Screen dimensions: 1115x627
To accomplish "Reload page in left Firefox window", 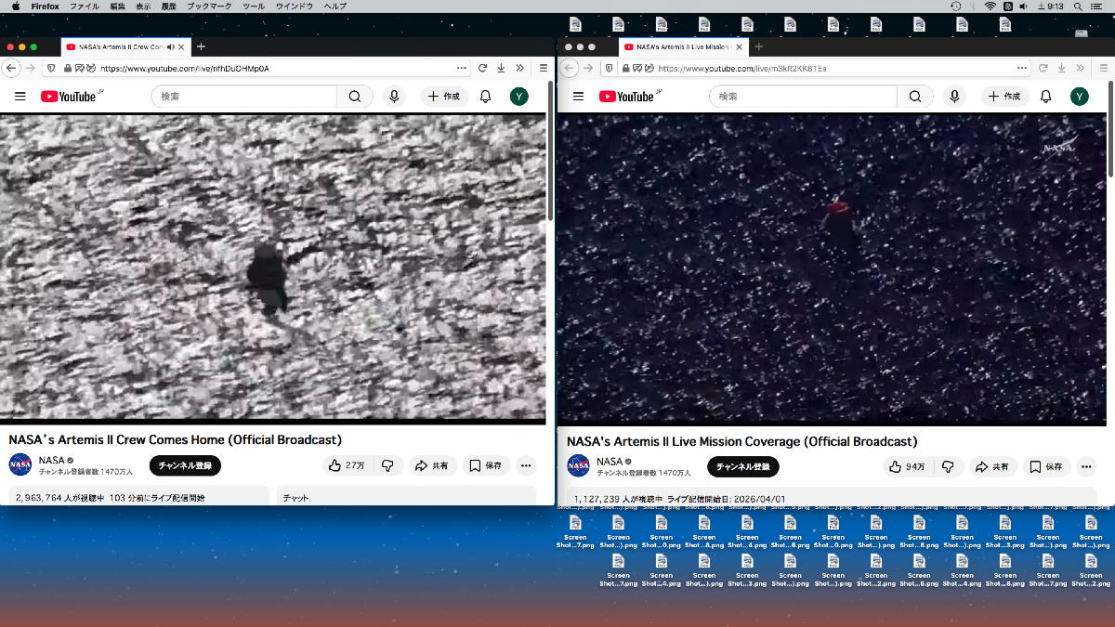I will coord(483,68).
